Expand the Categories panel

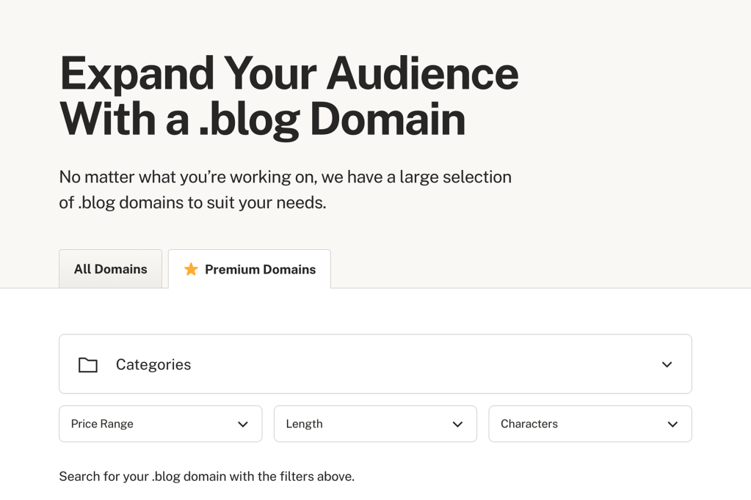(x=375, y=364)
